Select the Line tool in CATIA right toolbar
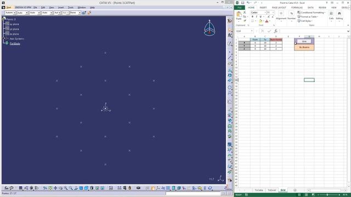Image resolution: width=351 pixels, height=197 pixels. [230, 58]
